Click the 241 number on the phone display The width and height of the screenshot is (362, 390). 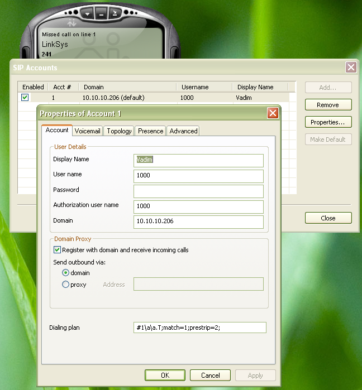[46, 54]
